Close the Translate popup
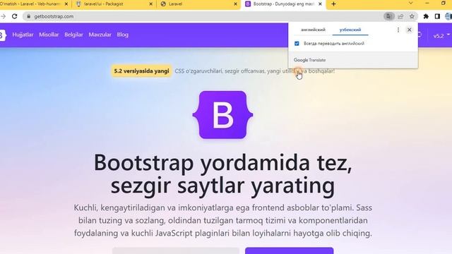Image resolution: width=452 pixels, height=254 pixels. [x=409, y=30]
